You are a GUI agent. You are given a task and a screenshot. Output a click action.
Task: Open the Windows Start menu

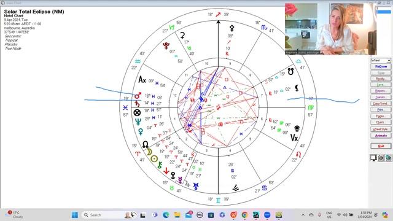click(x=75, y=215)
